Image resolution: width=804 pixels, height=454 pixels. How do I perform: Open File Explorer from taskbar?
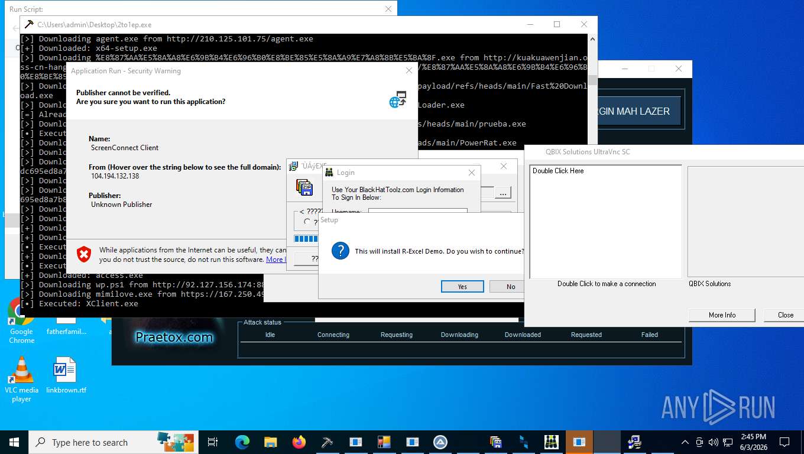click(x=270, y=442)
